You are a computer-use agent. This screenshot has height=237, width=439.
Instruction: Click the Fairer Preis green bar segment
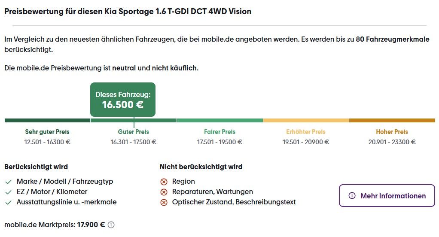[x=220, y=121]
